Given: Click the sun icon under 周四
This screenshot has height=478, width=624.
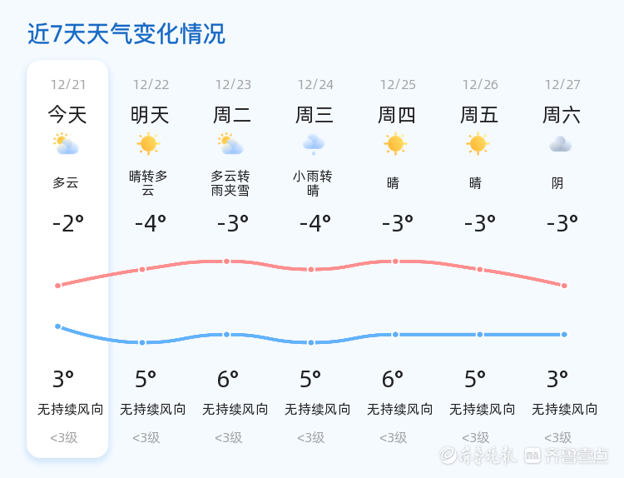Looking at the screenshot, I should (395, 144).
